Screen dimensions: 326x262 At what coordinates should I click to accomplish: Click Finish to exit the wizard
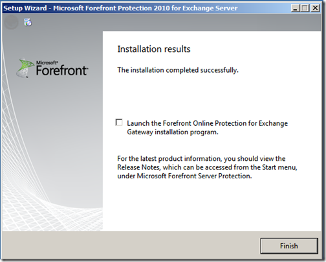tap(289, 246)
